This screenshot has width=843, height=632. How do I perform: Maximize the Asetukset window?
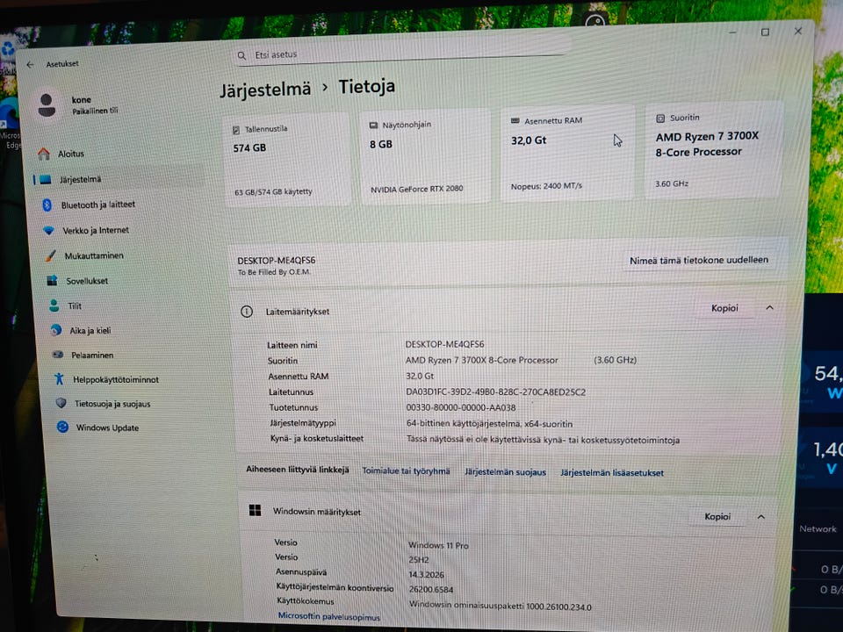tap(765, 32)
